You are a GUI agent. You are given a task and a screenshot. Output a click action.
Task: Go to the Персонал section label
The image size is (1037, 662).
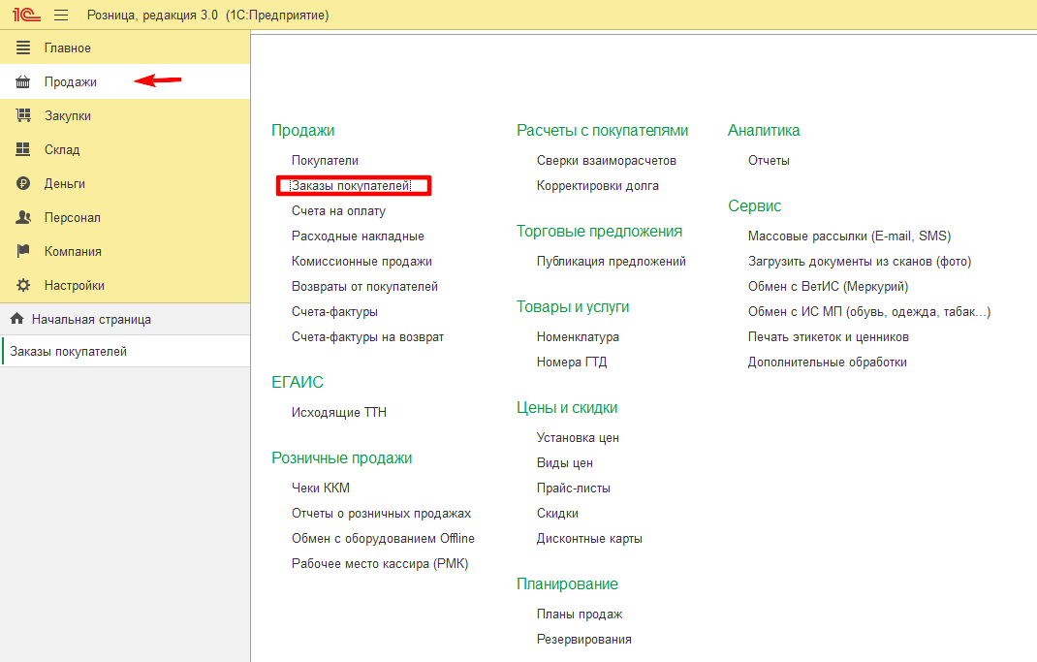coord(72,217)
